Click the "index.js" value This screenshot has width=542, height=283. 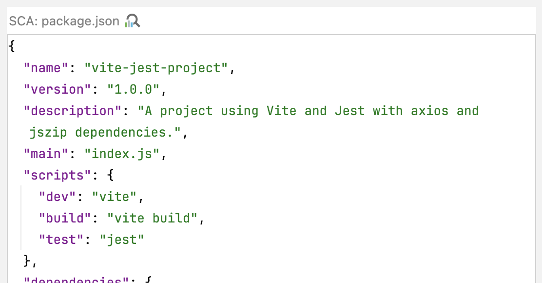click(x=122, y=154)
